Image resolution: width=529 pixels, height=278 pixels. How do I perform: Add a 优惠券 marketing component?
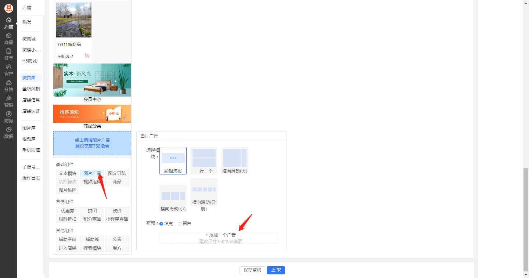point(67,210)
